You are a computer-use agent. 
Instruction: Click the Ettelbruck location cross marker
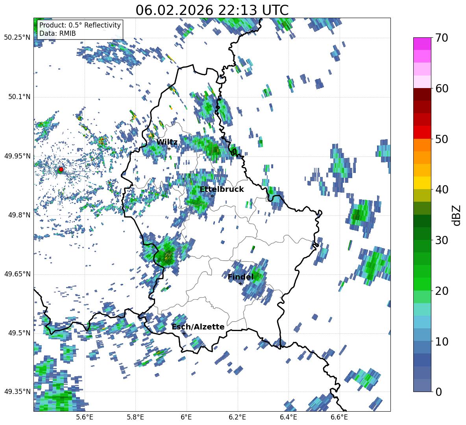click(x=212, y=196)
